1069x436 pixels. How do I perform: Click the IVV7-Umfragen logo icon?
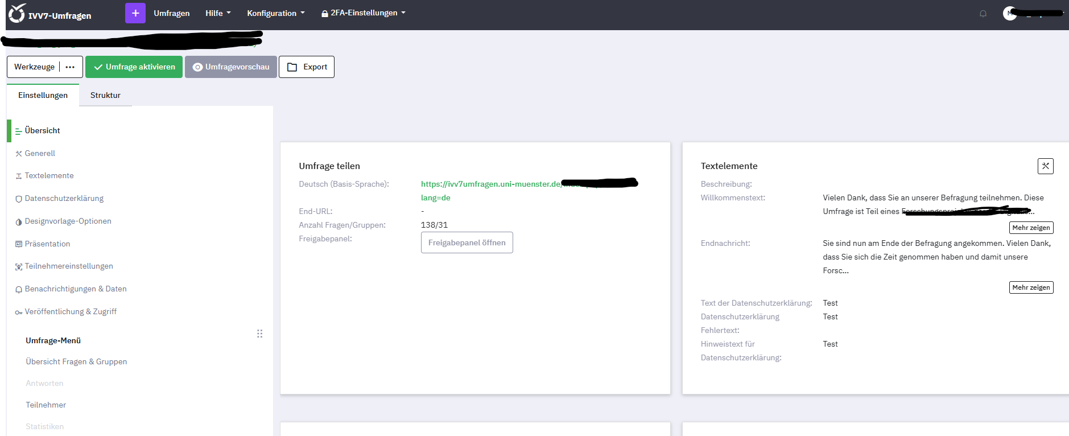pos(17,14)
